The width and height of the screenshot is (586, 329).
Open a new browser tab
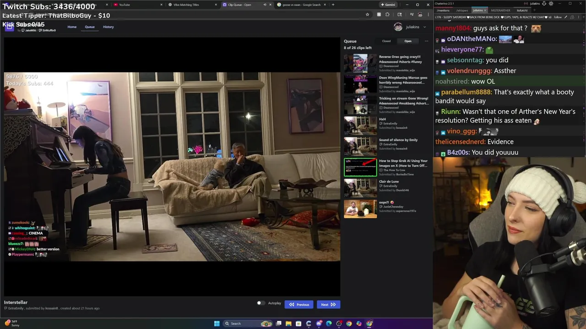tap(333, 5)
